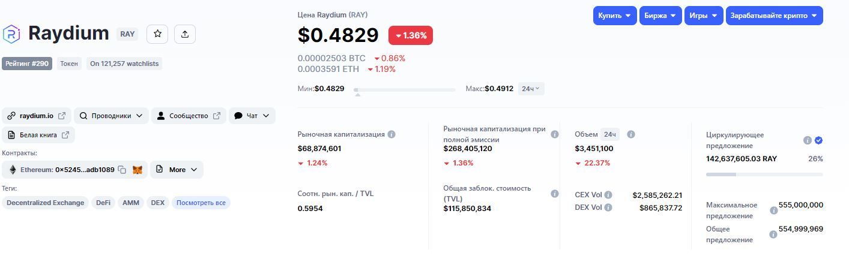Click the min-max price range slider
Screen dimensions: 849x262
[x=405, y=90]
